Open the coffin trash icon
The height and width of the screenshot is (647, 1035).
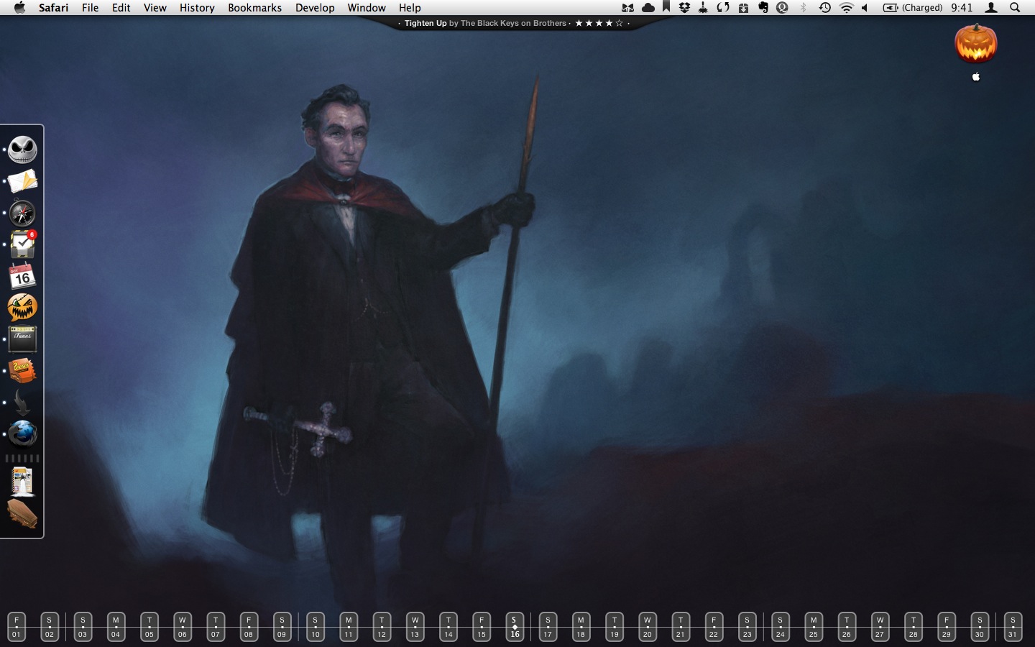tap(22, 514)
